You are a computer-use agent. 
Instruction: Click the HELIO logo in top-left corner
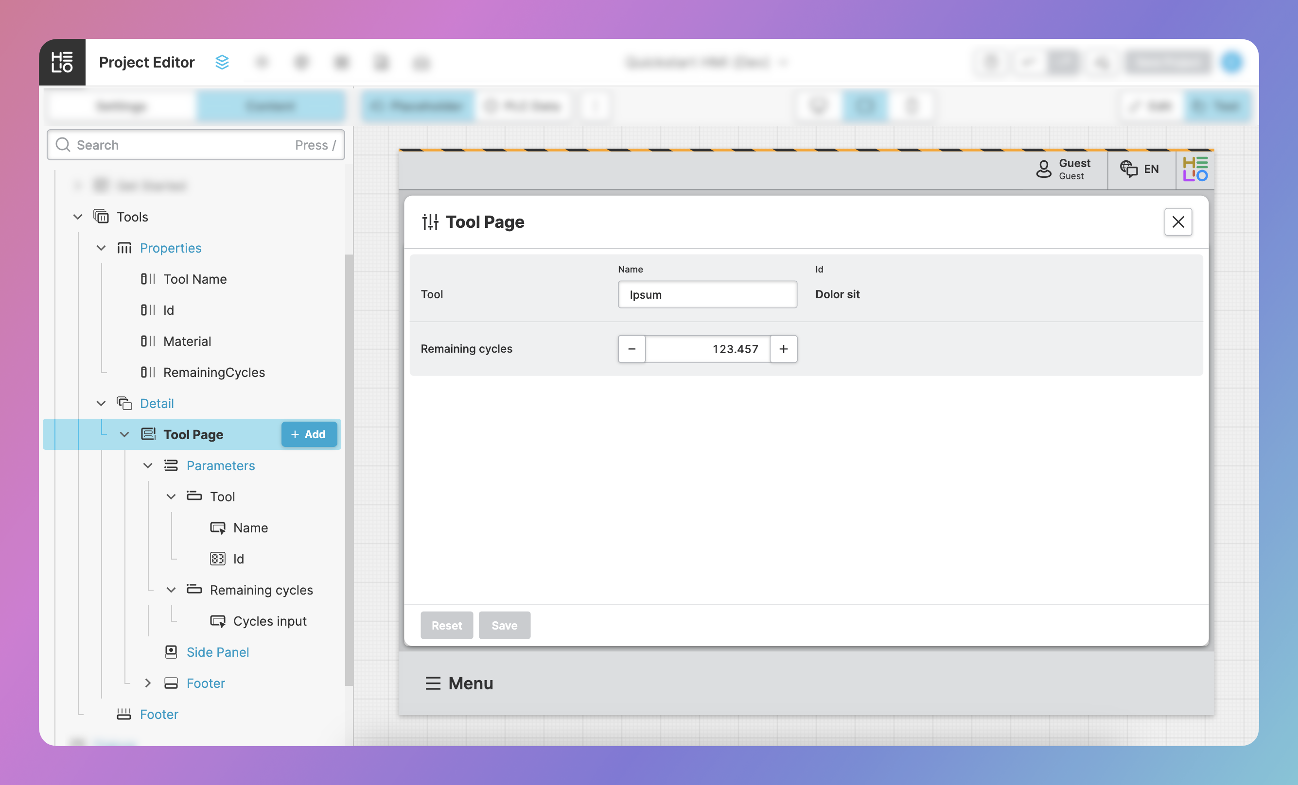(x=62, y=62)
